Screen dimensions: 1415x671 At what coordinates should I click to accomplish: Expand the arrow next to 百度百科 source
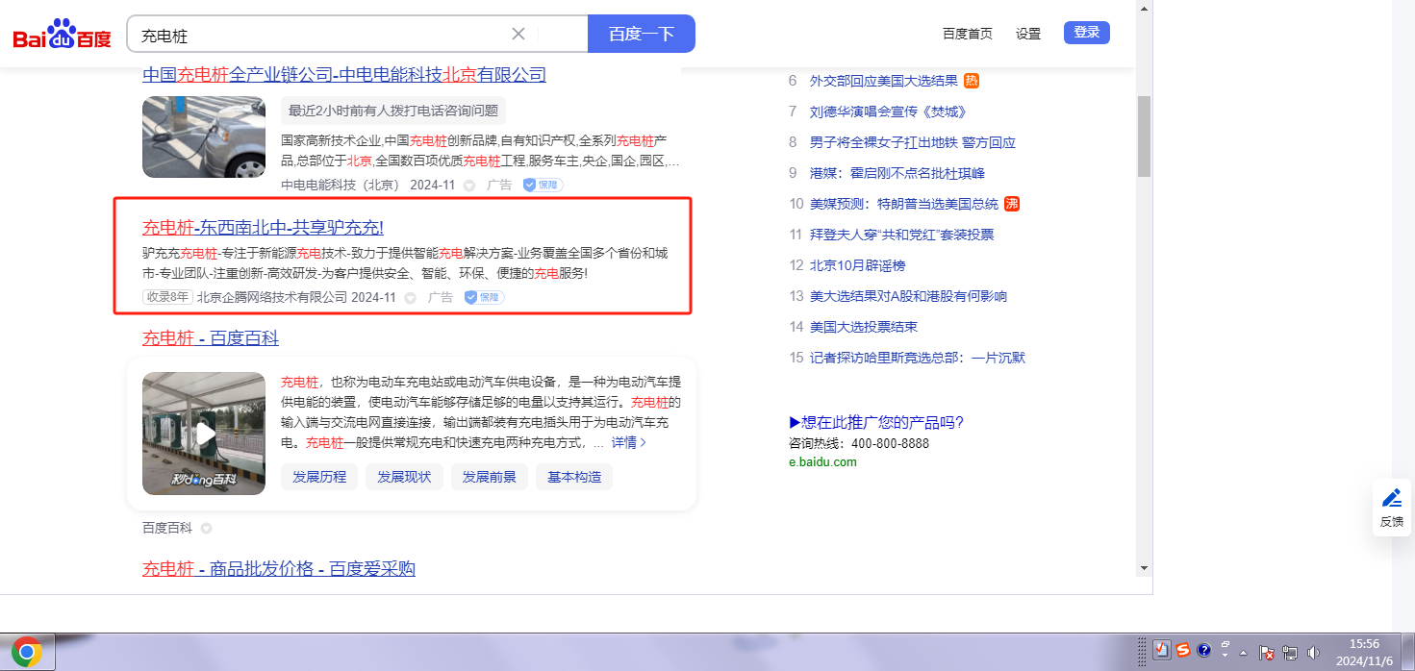click(x=206, y=529)
